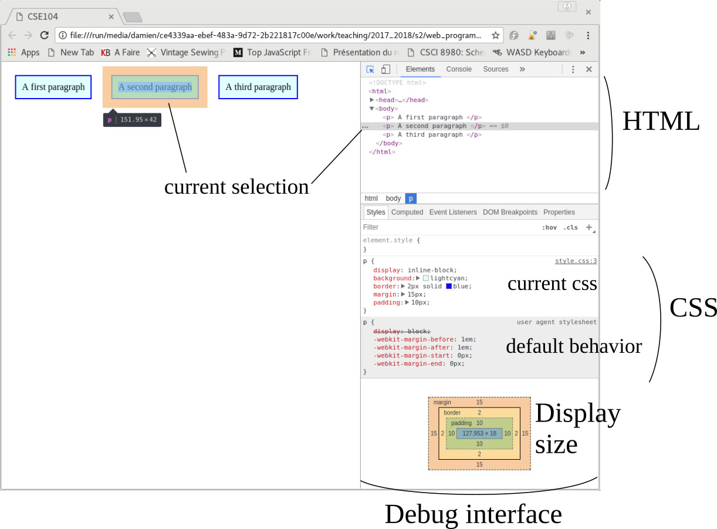Screen dimensions: 717x529
Task: Go forward to the next page
Action: (28, 35)
